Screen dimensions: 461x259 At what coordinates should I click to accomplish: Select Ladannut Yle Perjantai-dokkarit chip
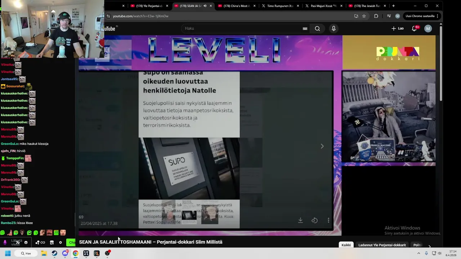[x=382, y=245]
